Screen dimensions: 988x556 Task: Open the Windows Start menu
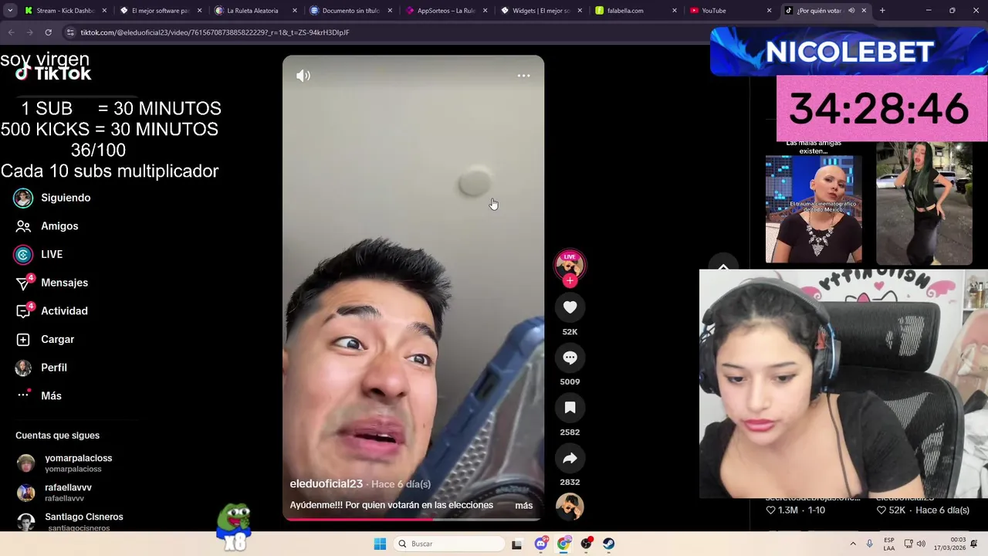[380, 544]
